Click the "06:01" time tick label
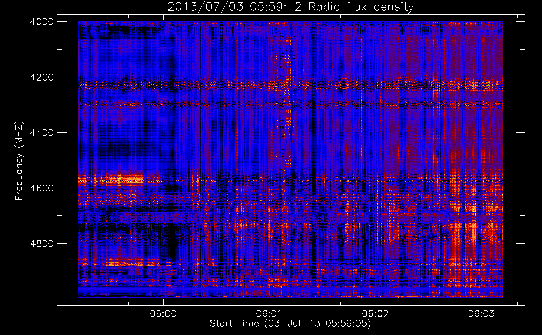The height and width of the screenshot is (335, 542). coord(269,314)
